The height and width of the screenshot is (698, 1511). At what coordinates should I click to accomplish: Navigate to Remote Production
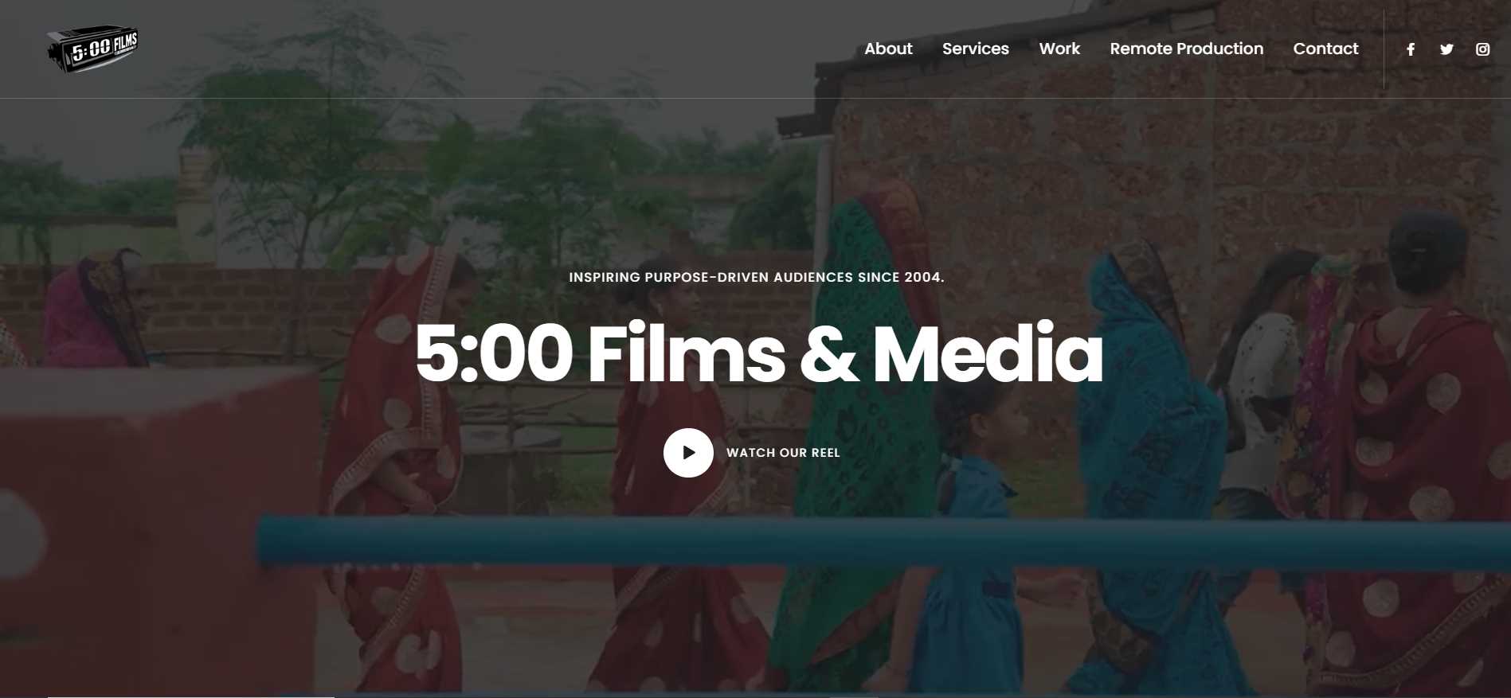click(x=1186, y=49)
